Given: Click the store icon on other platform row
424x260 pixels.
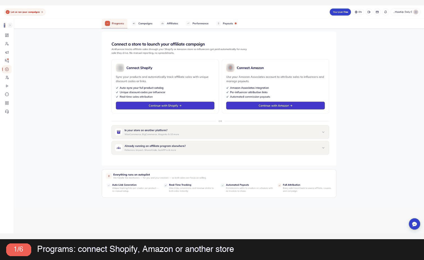Looking at the screenshot, I should (x=118, y=132).
